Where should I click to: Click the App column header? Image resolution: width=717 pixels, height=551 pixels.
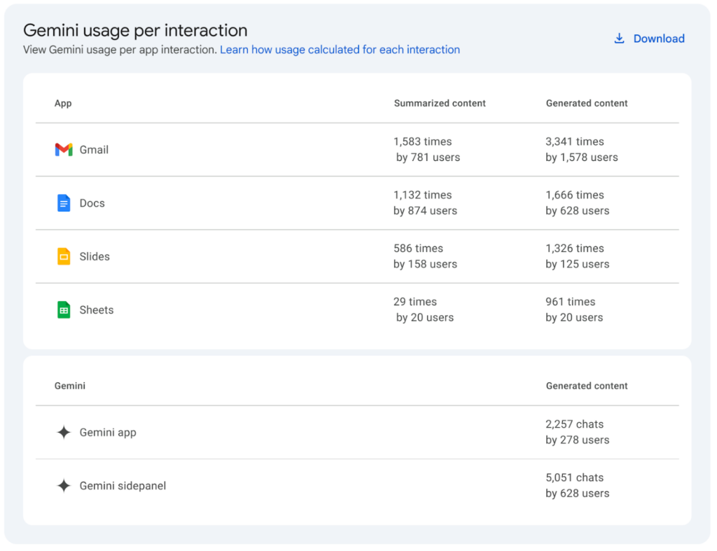point(63,103)
